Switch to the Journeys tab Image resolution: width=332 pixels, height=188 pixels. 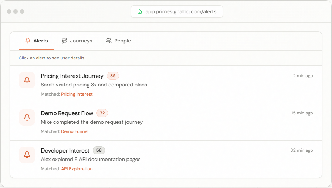[x=77, y=41]
